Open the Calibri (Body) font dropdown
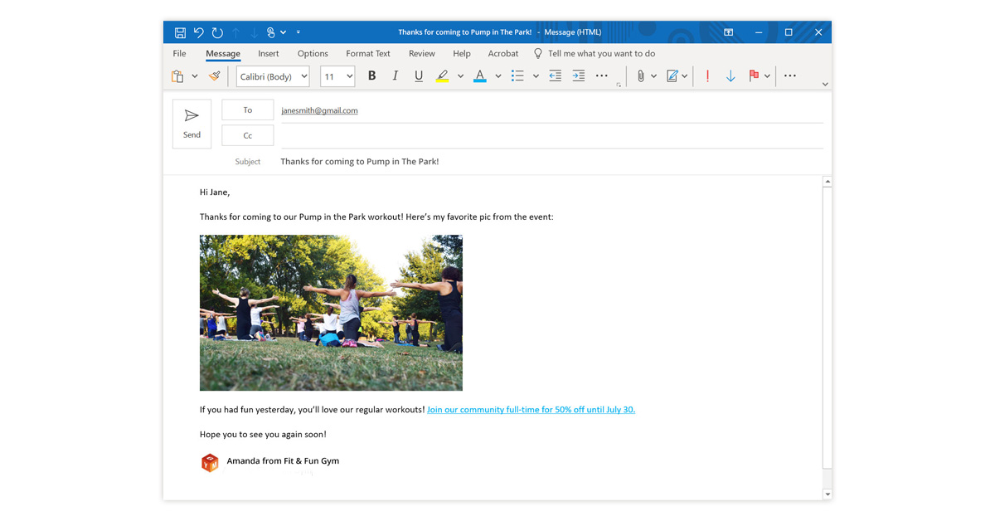Screen dimensions: 995x521 click(304, 76)
